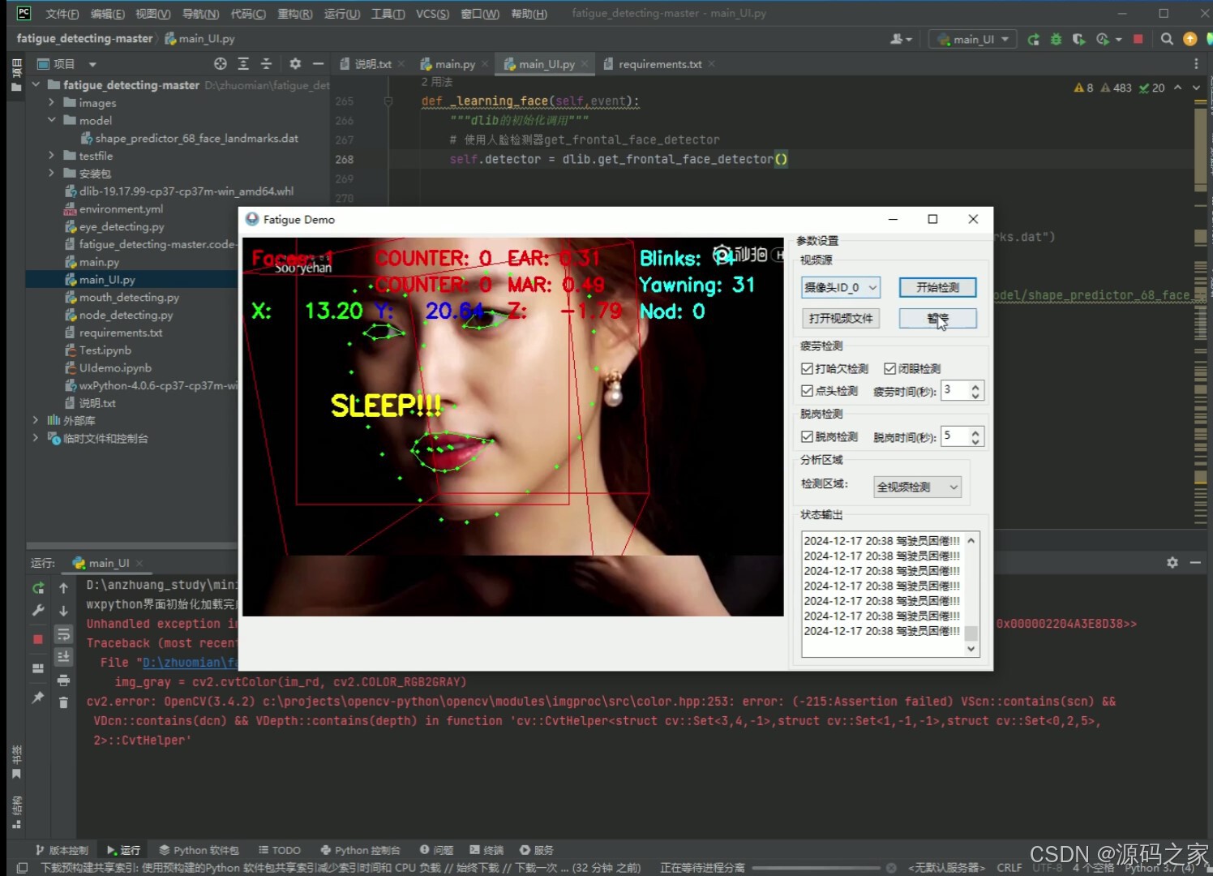1213x876 pixels.
Task: Close the 说明.txt editor tab
Action: click(x=401, y=64)
